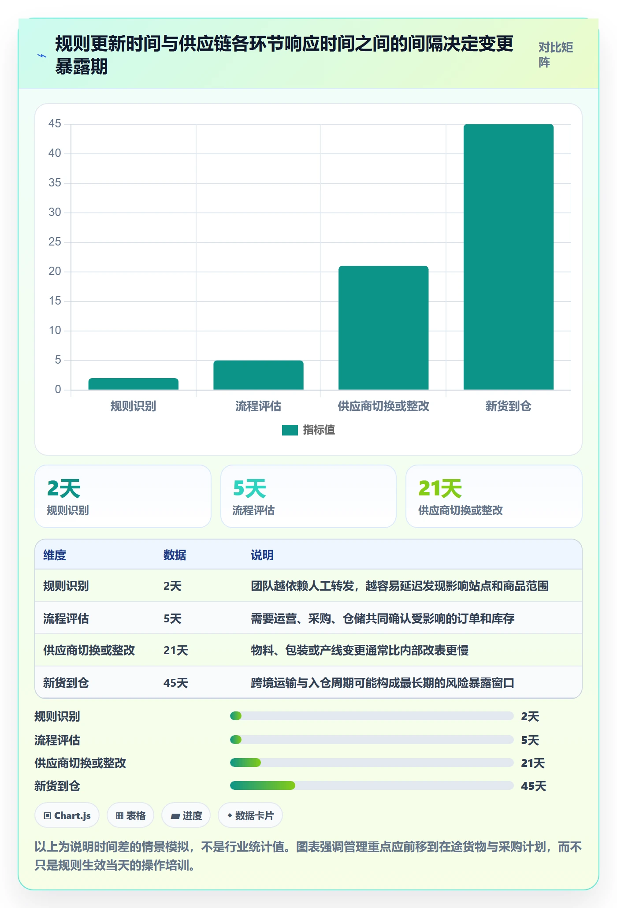Viewport: 617px width, 908px height.
Task: Click the 新货到仓 45天 progress bar
Action: click(x=372, y=785)
